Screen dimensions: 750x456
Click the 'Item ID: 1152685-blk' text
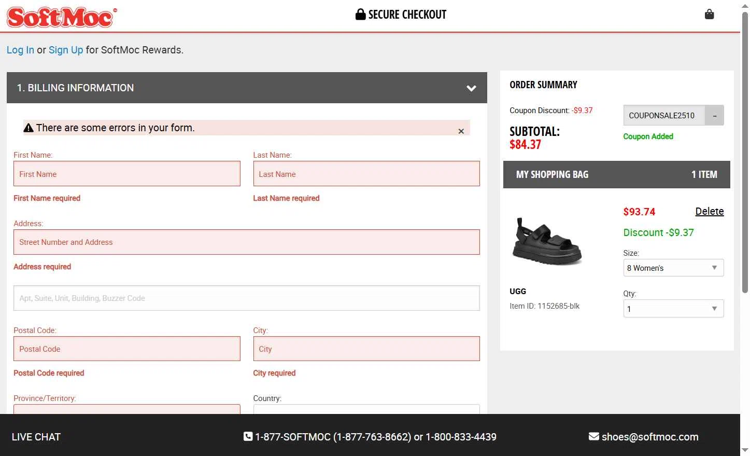click(544, 306)
